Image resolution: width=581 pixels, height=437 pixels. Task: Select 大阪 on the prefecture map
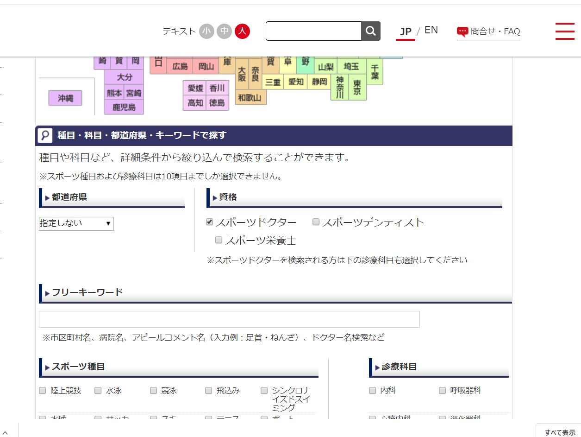tap(242, 74)
